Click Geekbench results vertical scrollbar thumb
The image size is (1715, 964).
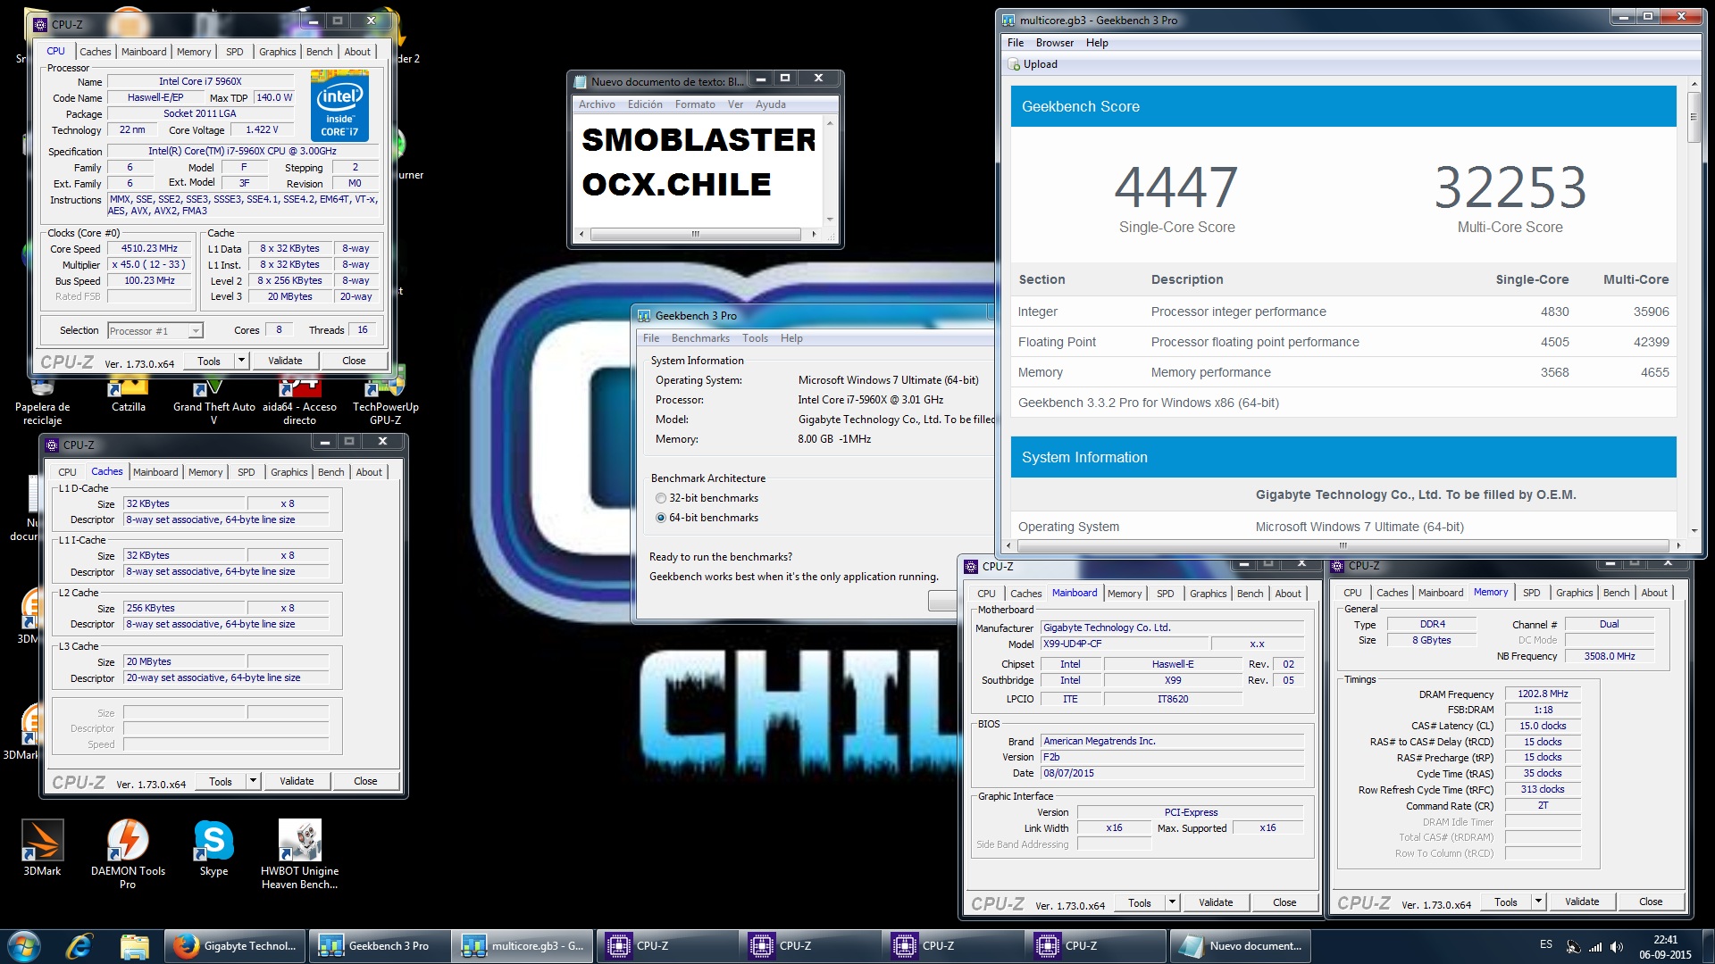[x=1693, y=116]
